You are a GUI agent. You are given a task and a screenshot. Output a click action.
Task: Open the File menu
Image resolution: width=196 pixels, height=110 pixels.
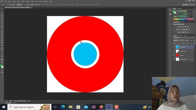coord(6,2)
